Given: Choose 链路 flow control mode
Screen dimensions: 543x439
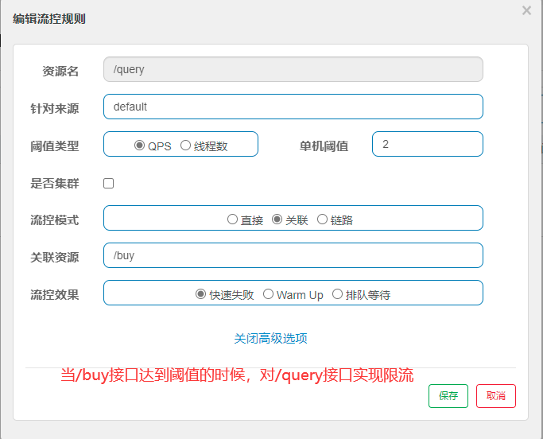Looking at the screenshot, I should click(x=322, y=219).
